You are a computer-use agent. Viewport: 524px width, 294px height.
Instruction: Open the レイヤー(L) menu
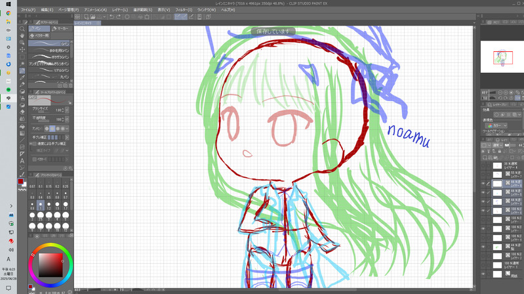(119, 10)
